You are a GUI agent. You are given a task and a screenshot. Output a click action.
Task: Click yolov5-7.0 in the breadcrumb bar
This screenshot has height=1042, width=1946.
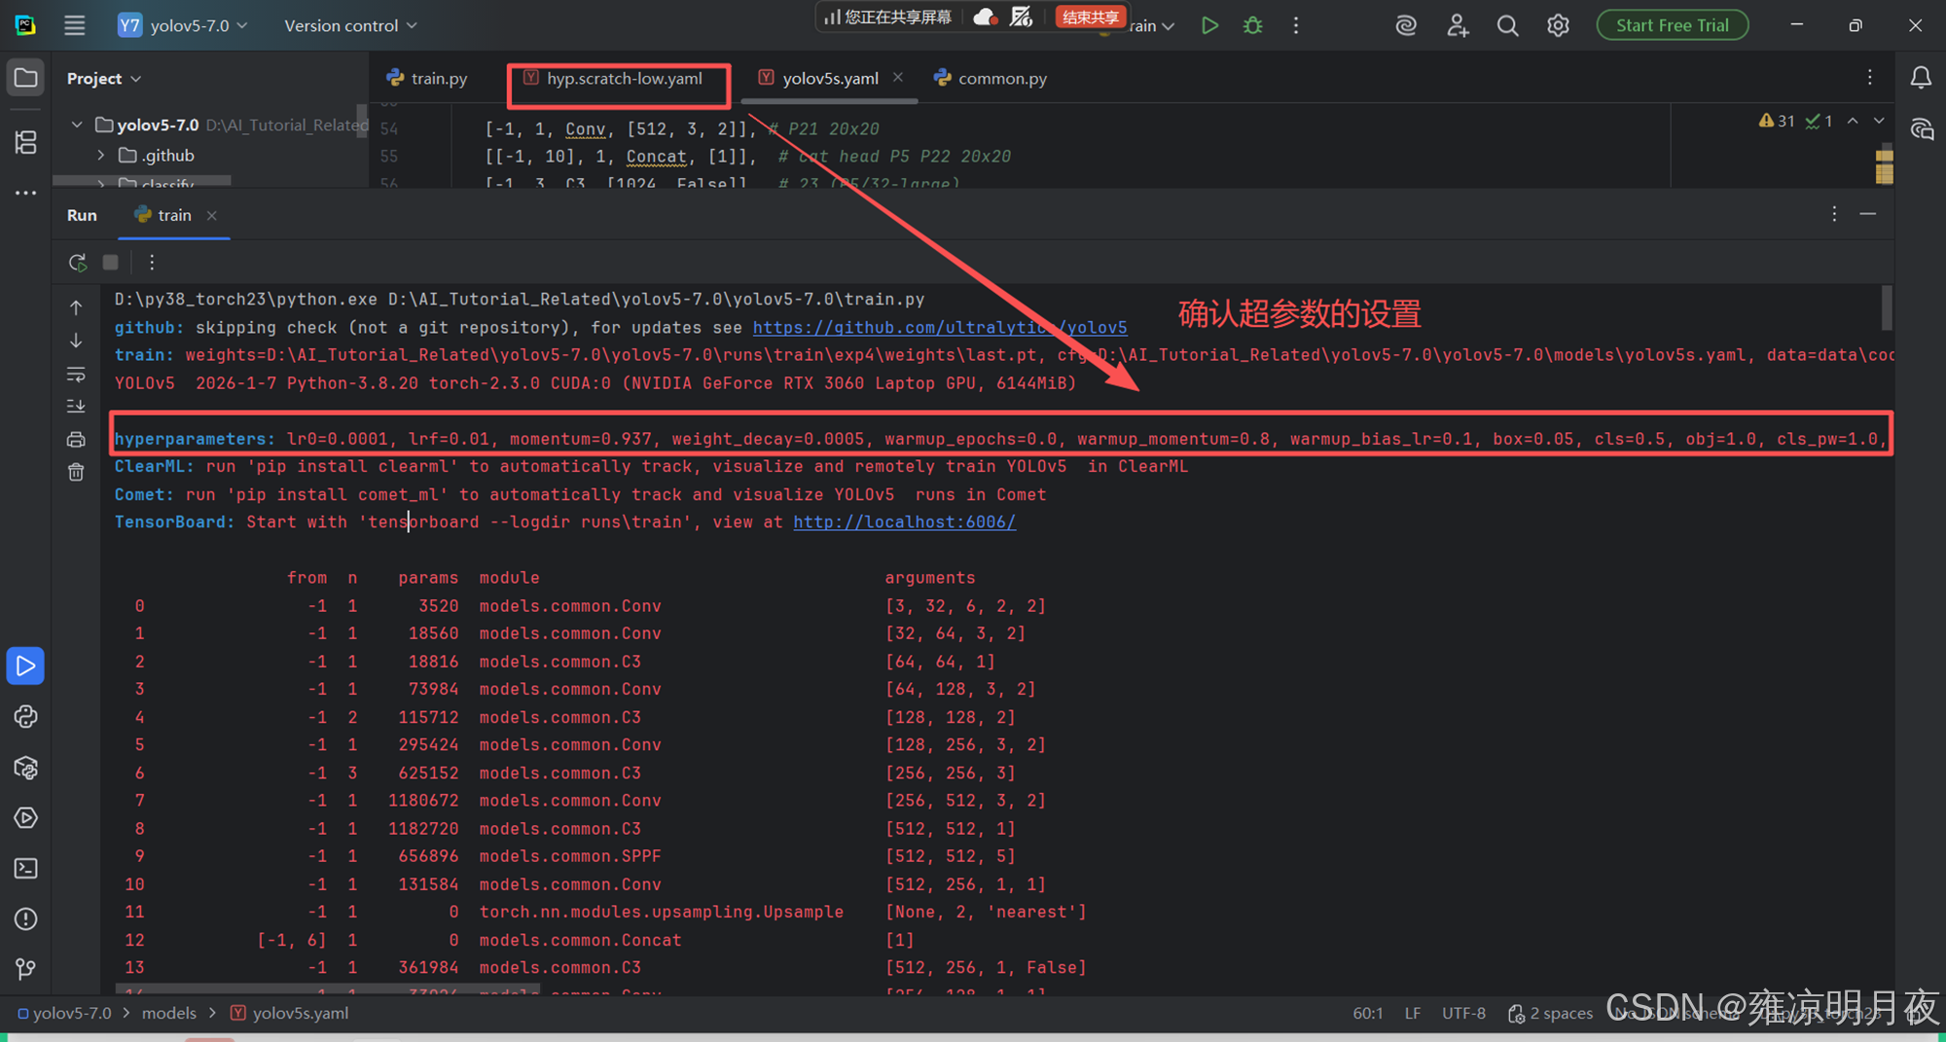(x=64, y=1013)
